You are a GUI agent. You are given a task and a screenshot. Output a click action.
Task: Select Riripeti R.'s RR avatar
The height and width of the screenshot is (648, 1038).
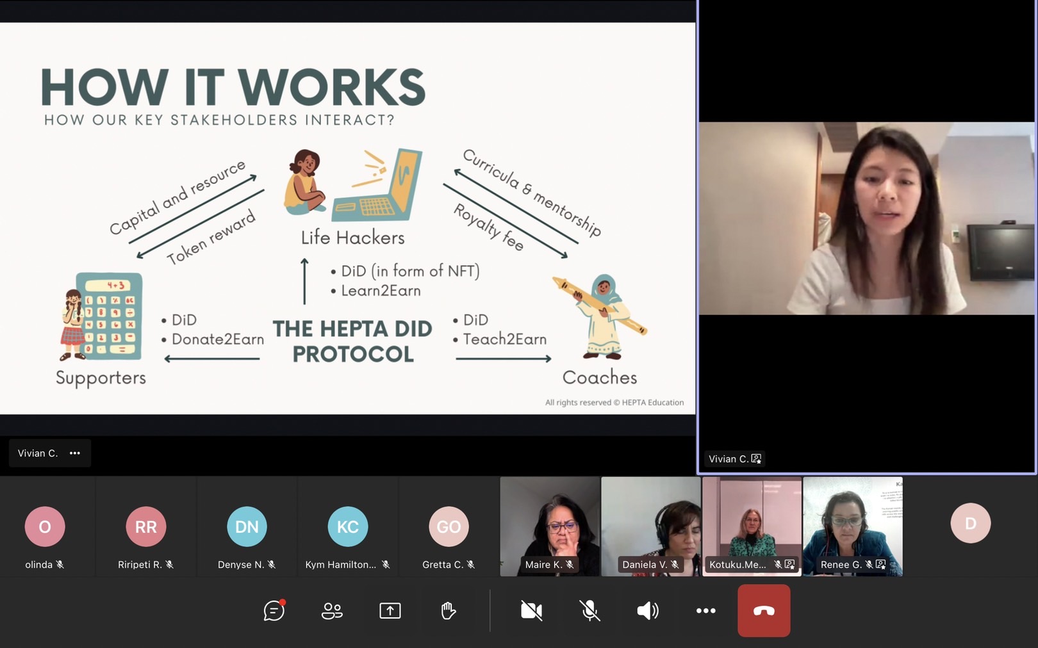pos(145,526)
